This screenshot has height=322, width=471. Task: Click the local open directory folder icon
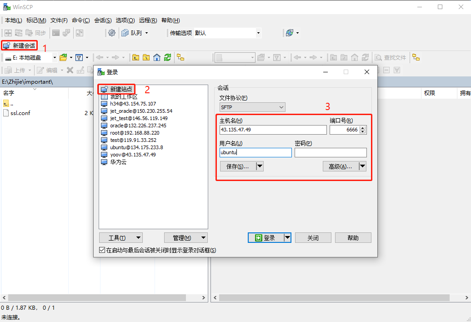(x=63, y=57)
